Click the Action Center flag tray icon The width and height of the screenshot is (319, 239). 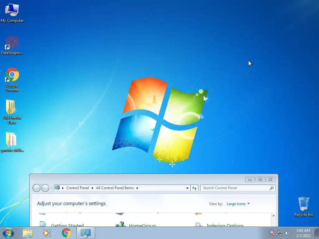pos(272,233)
